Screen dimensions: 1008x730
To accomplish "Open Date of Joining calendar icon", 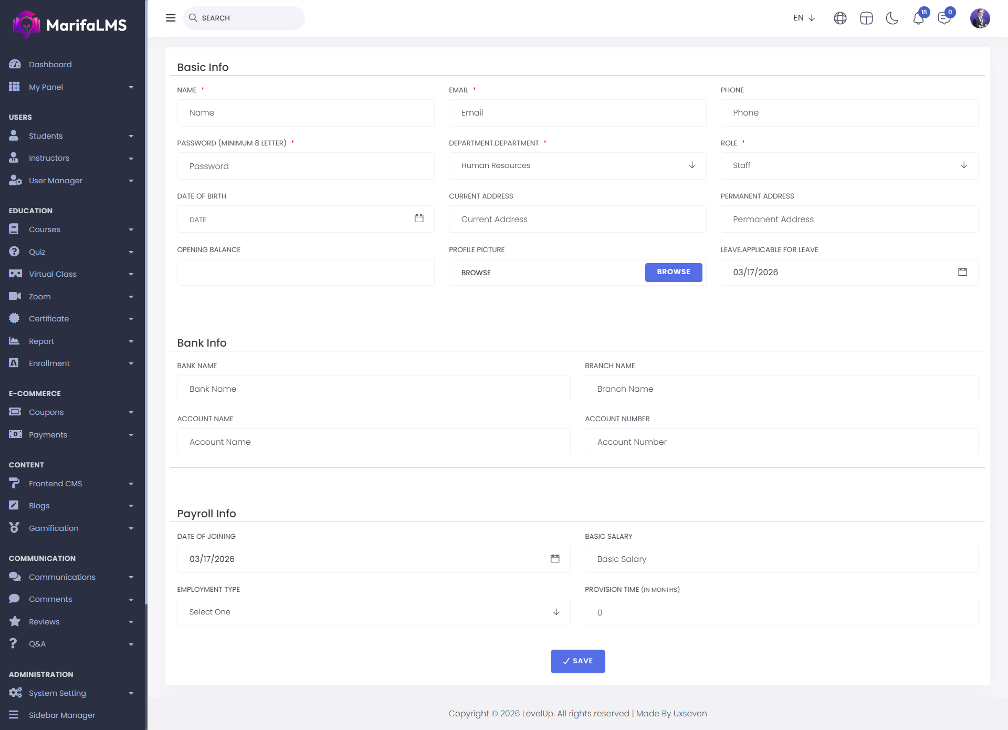I will click(555, 559).
